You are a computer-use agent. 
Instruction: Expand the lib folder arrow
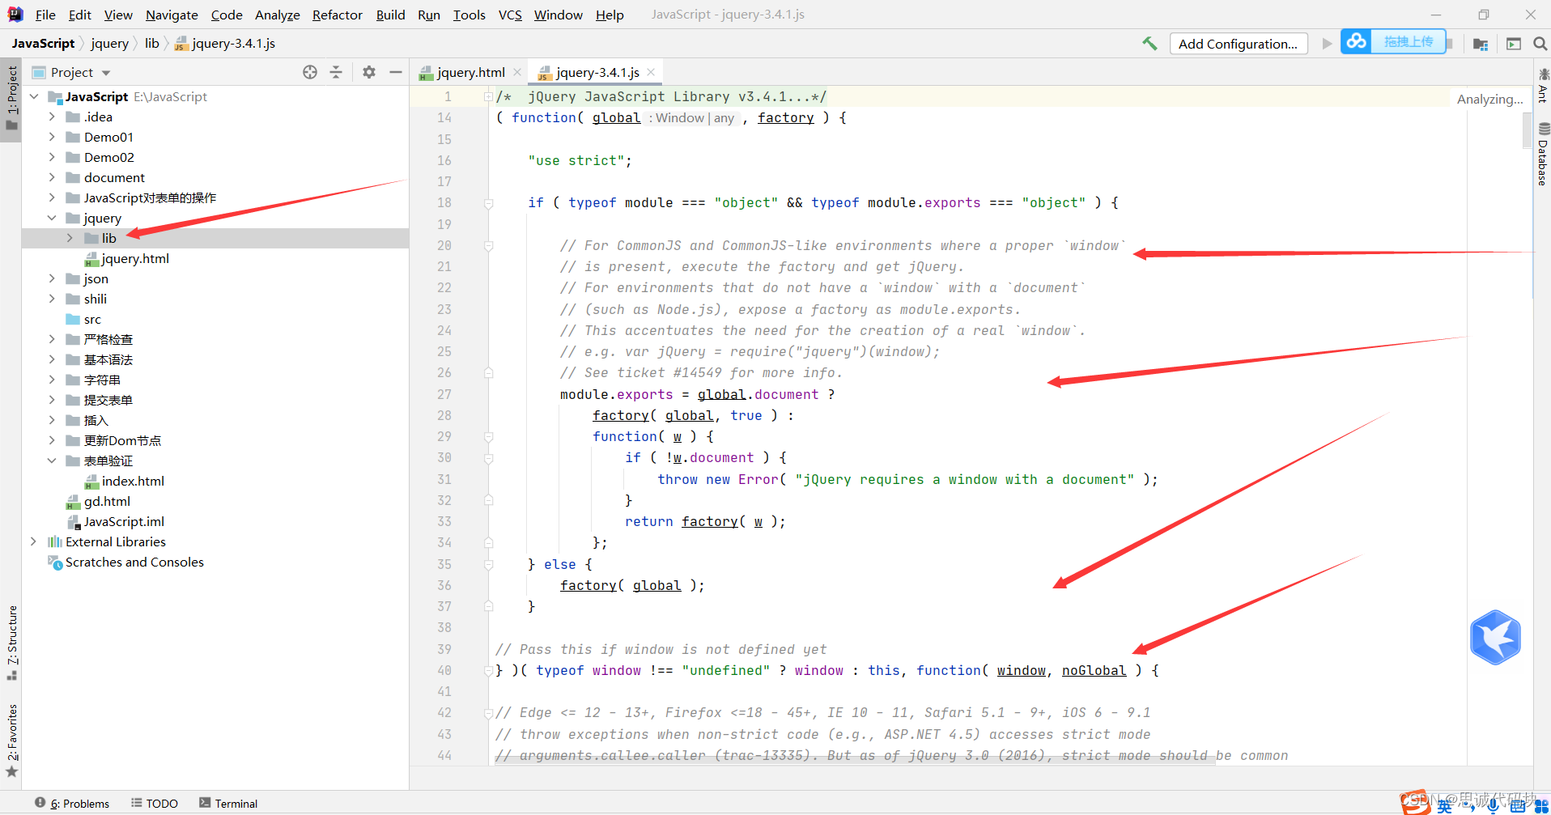70,238
